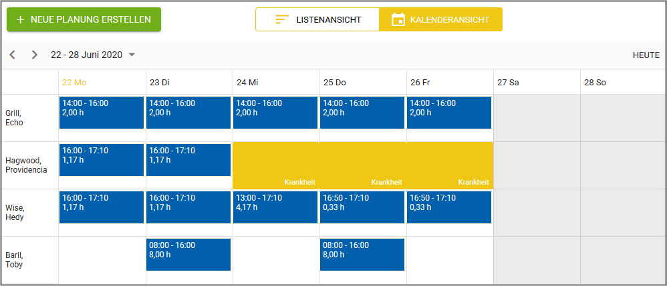Open Wise Hedy's Wednesday 13:00 - 17:10 shift
The width and height of the screenshot is (667, 286).
275,207
